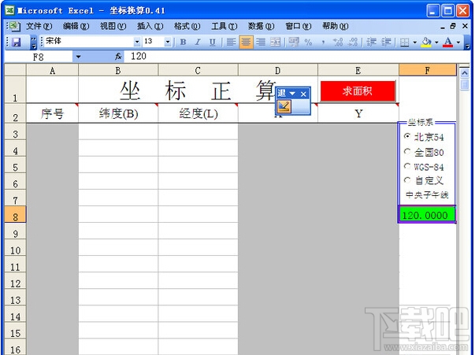Viewport: 475px width, 355px height.
Task: Choose the 自定义 radio option
Action: (407, 180)
